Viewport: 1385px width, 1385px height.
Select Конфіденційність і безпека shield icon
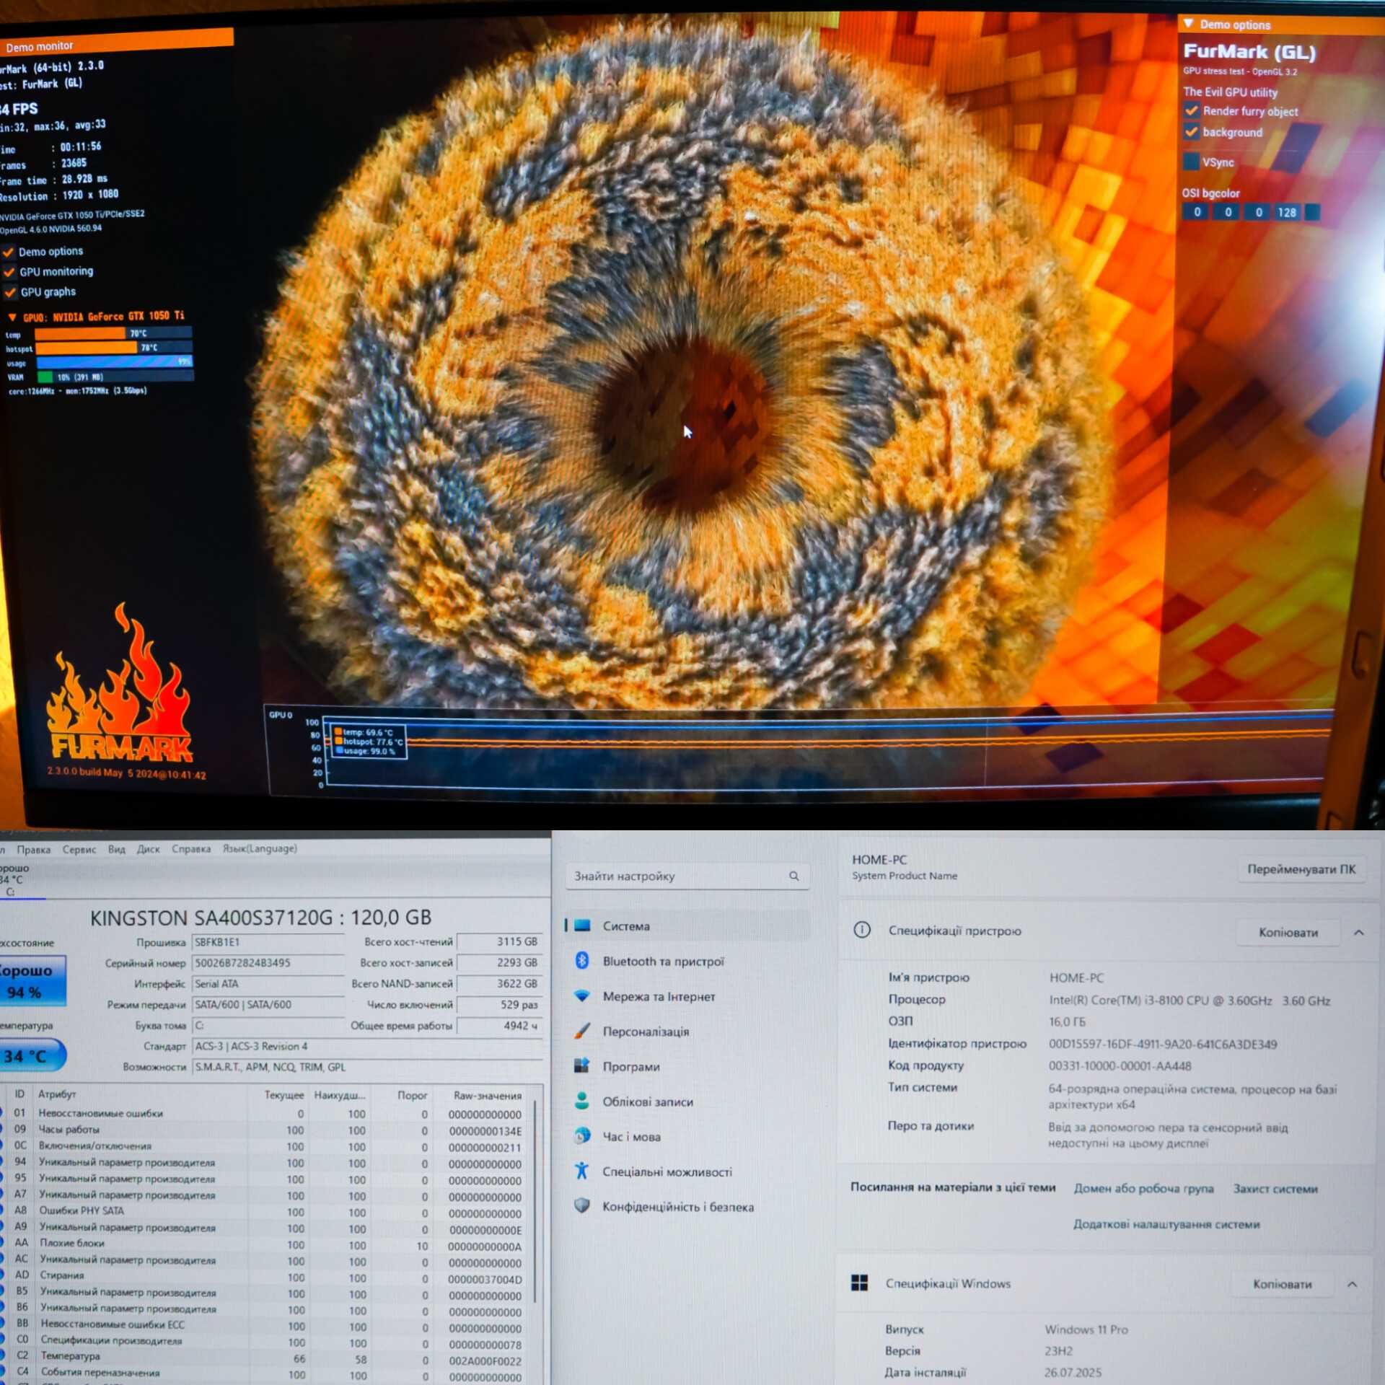click(x=583, y=1206)
